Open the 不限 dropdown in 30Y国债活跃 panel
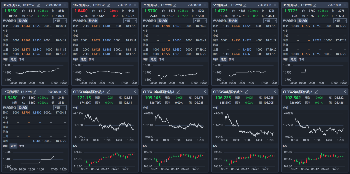Viewport: 350px width, 174px height. click(60, 21)
